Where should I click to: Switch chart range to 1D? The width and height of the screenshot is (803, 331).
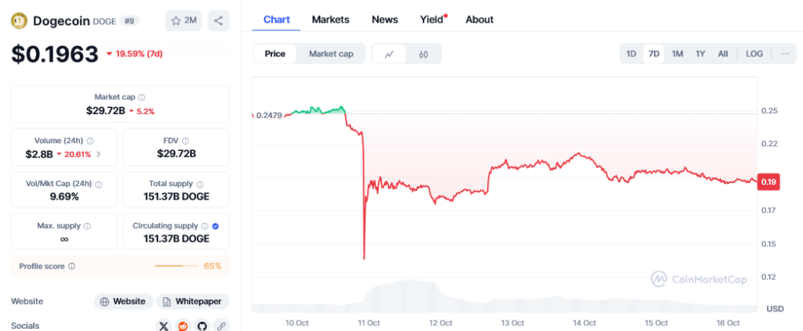pos(630,54)
